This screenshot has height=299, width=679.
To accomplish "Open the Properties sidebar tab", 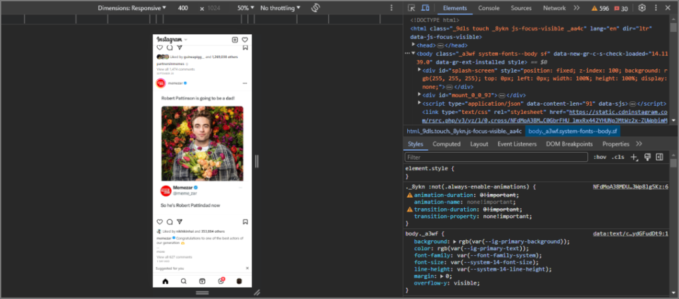I will coord(616,144).
